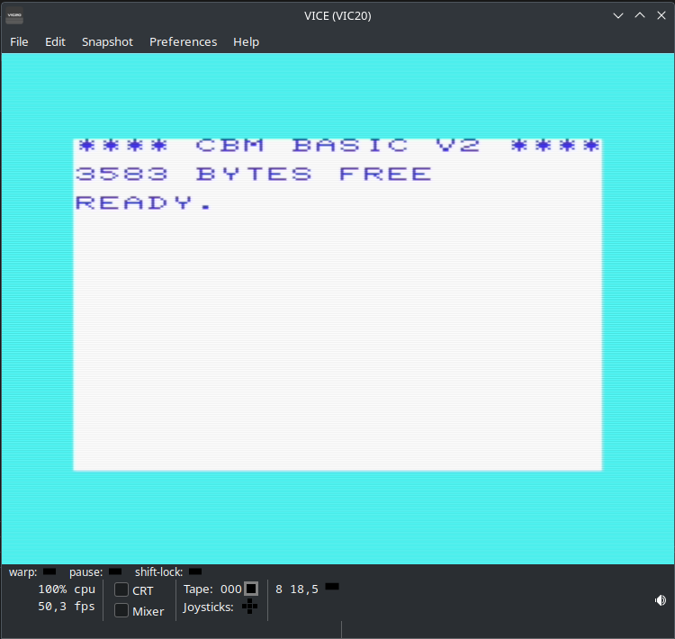Viewport: 675px width, 639px height.
Task: Toggle the pause LED indicator
Action: tap(115, 571)
